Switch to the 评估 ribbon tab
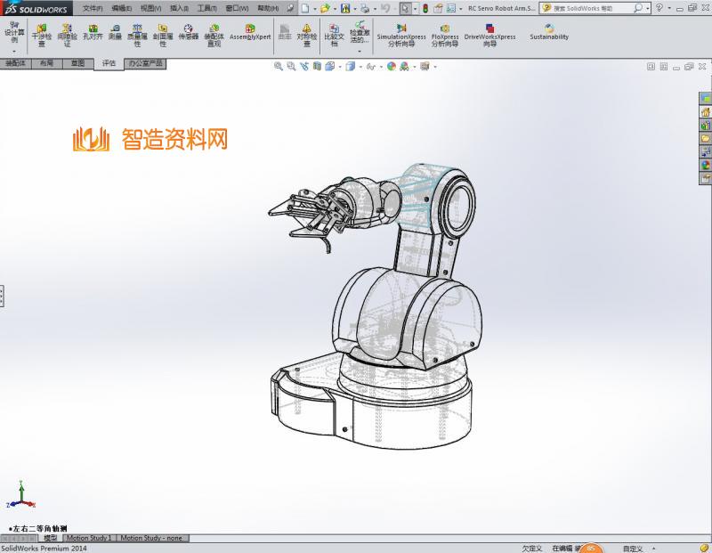Image resolution: width=712 pixels, height=553 pixels. tap(109, 64)
